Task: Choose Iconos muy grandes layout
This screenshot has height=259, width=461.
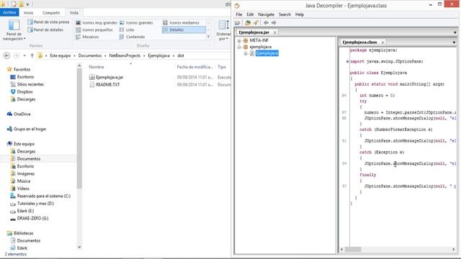Action: pos(97,22)
